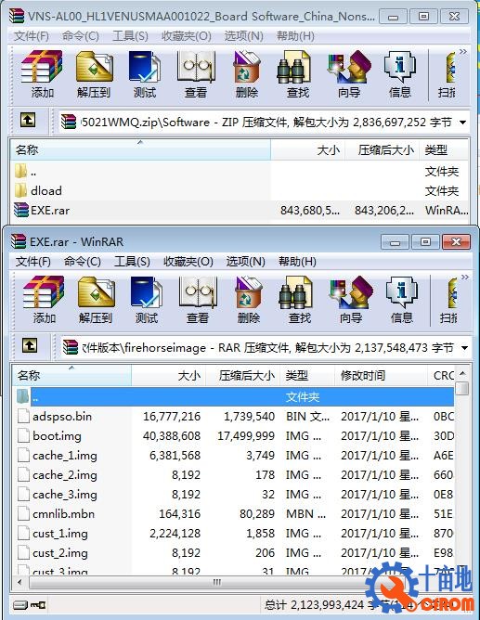
Task: Click Add (添加) icon in the EXE.rar window
Action: click(x=44, y=299)
